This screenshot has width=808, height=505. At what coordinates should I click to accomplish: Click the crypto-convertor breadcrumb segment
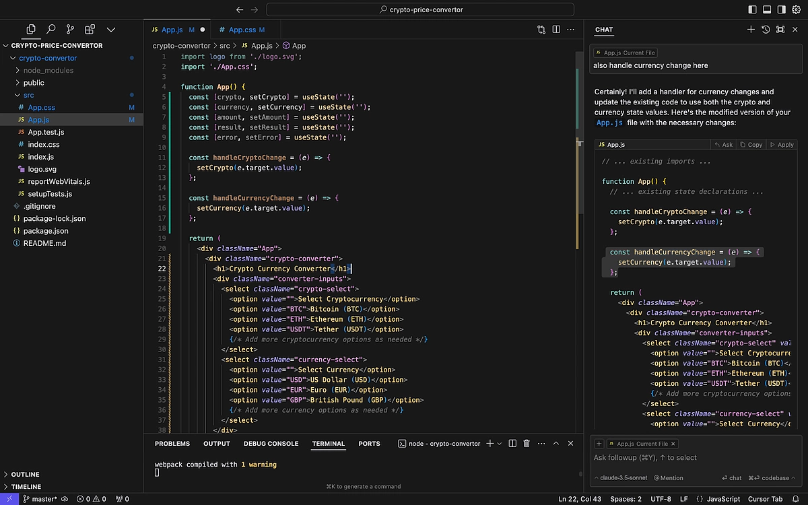181,46
